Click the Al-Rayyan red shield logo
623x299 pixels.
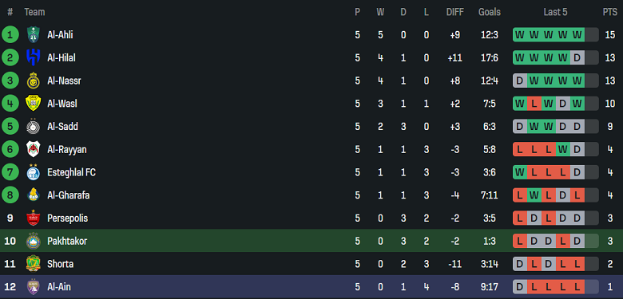click(x=33, y=150)
